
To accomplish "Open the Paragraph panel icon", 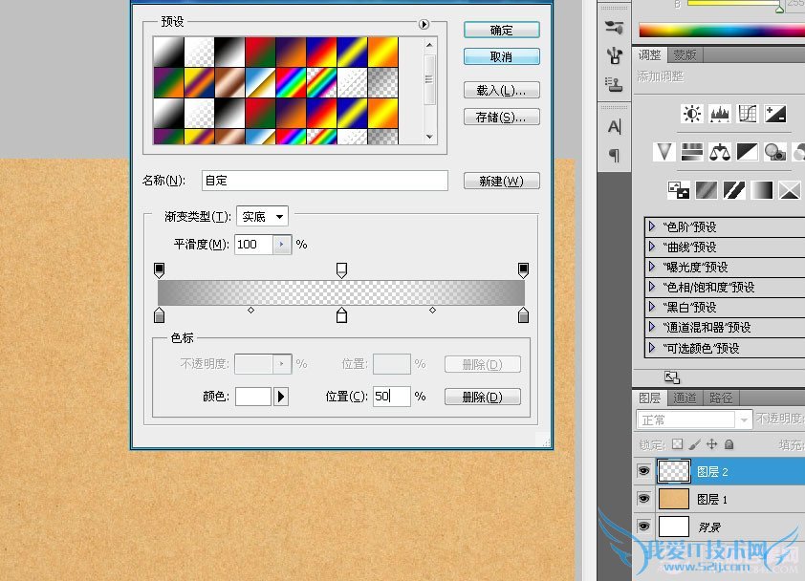I will [x=615, y=155].
